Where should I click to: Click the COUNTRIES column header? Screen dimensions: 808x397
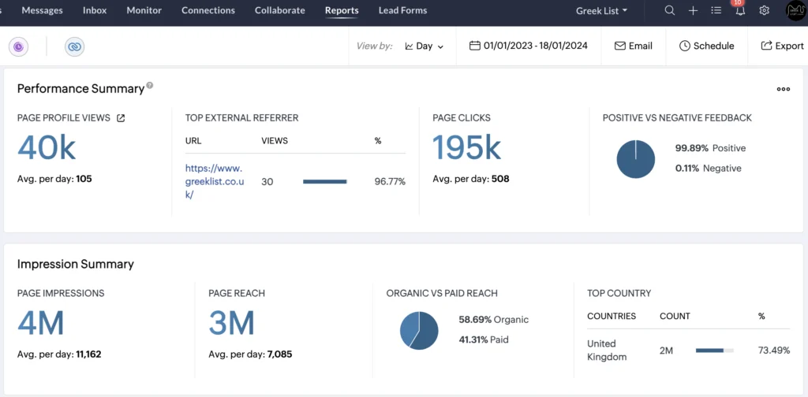[612, 316]
